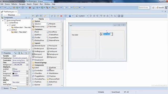Click the Quick Access search field

point(144,8)
